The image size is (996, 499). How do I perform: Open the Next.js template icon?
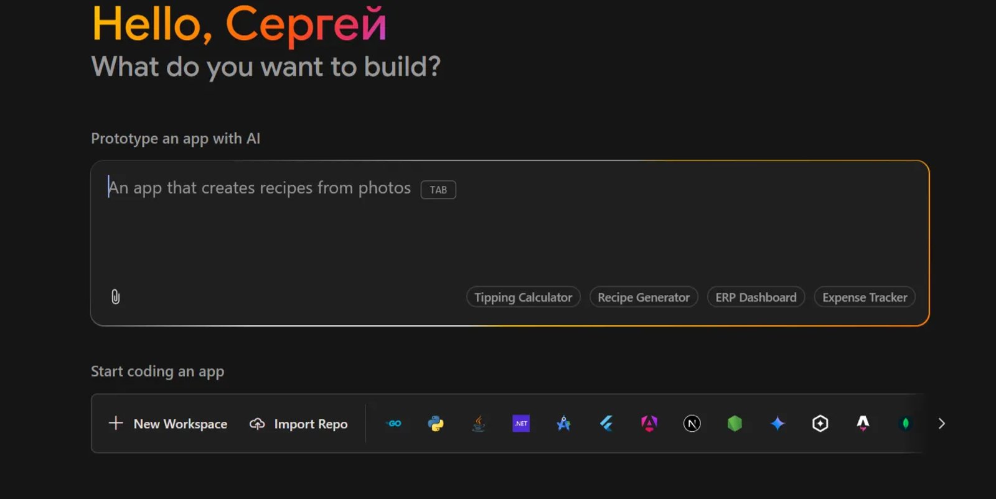[691, 423]
